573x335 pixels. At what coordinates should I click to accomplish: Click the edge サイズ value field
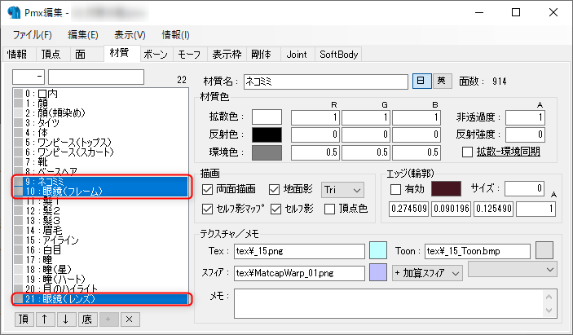click(524, 188)
